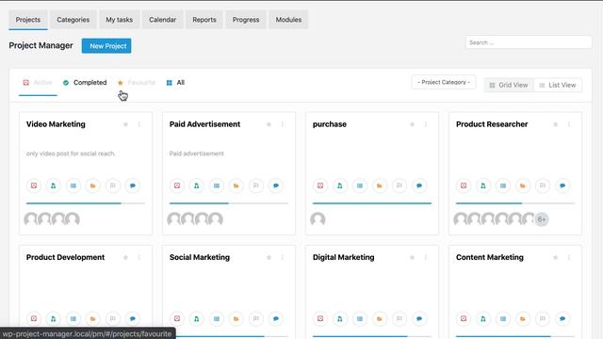The height and width of the screenshot is (339, 603).
Task: Open orange files folder in Product Development card
Action: 92,318
